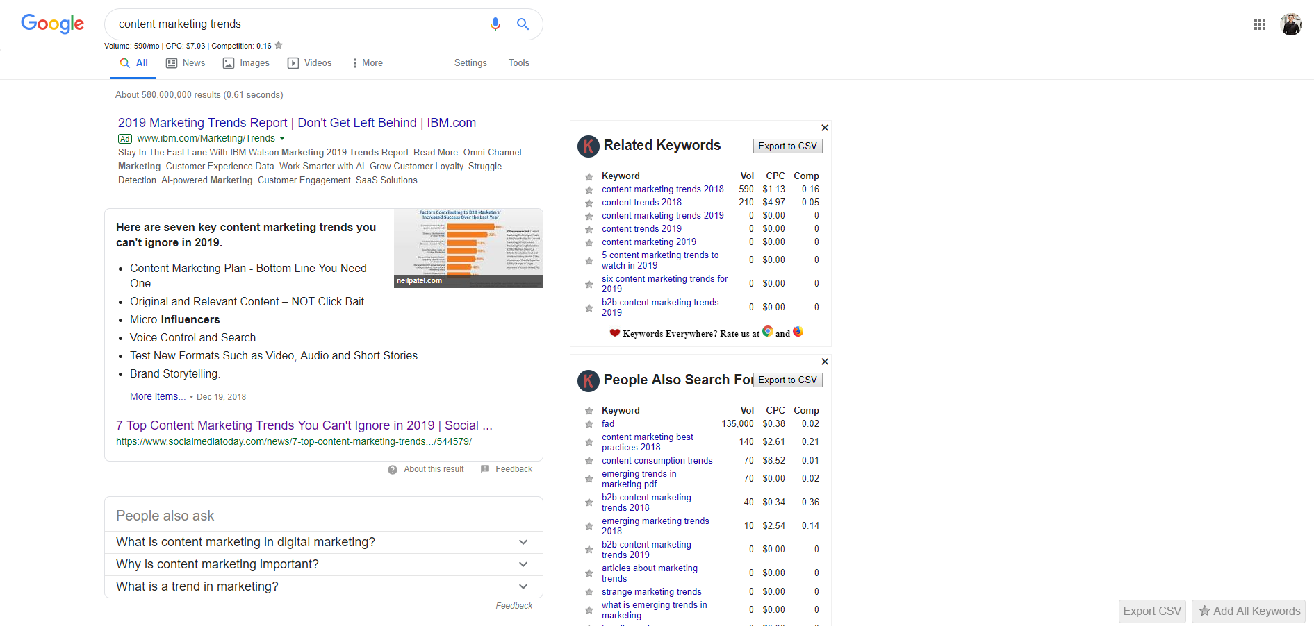Open the neilpatel.com chart thumbnail
The width and height of the screenshot is (1314, 626).
point(468,248)
